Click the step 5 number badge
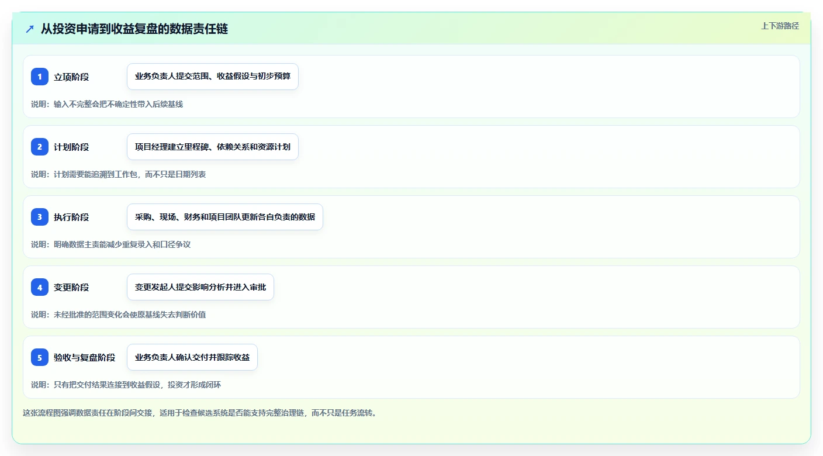This screenshot has height=456, width=823. (40, 357)
